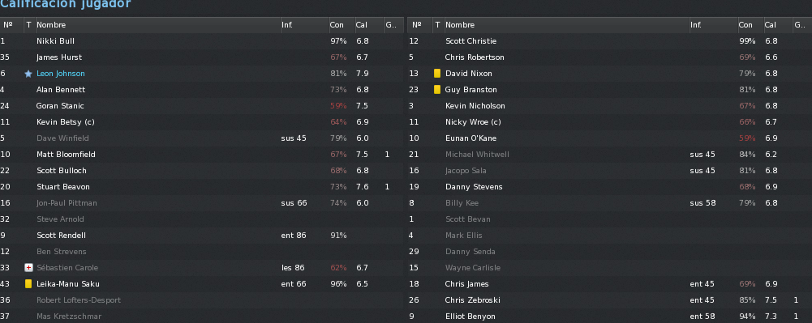The height and width of the screenshot is (323, 812).
Task: Select Goran Stanic's row
Action: click(201, 105)
